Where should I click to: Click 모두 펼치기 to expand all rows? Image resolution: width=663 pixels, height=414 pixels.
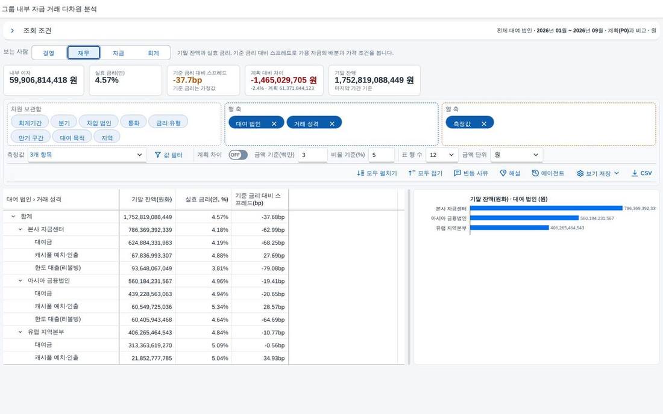(377, 173)
